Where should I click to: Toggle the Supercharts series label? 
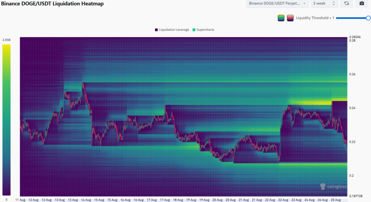(x=205, y=30)
